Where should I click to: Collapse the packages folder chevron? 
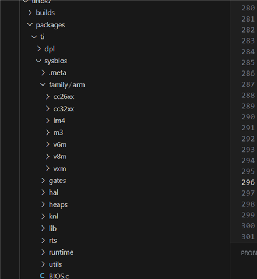pyautogui.click(x=30, y=25)
